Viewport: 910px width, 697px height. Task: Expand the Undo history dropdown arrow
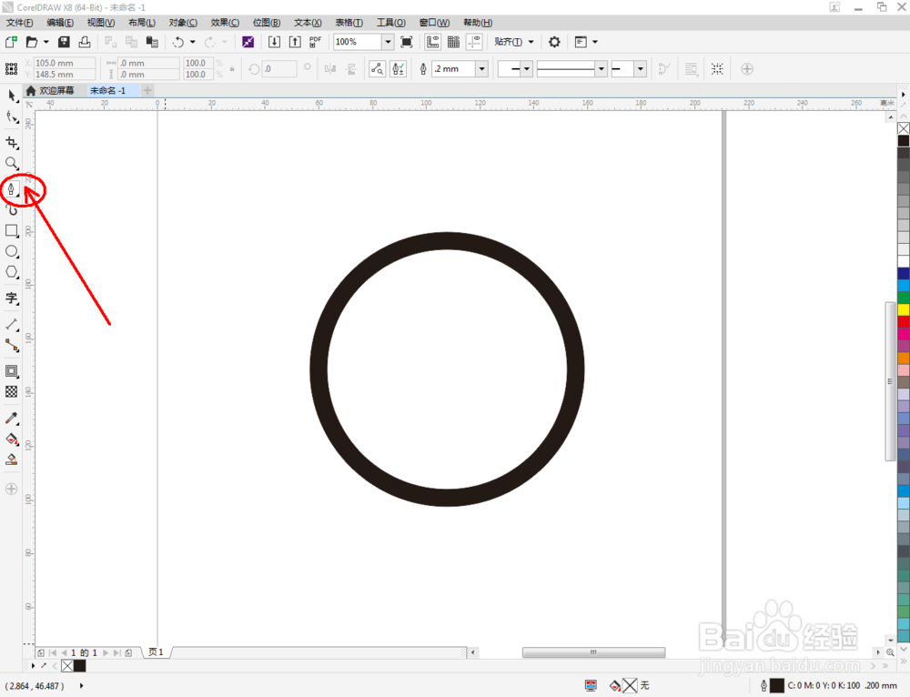point(193,42)
